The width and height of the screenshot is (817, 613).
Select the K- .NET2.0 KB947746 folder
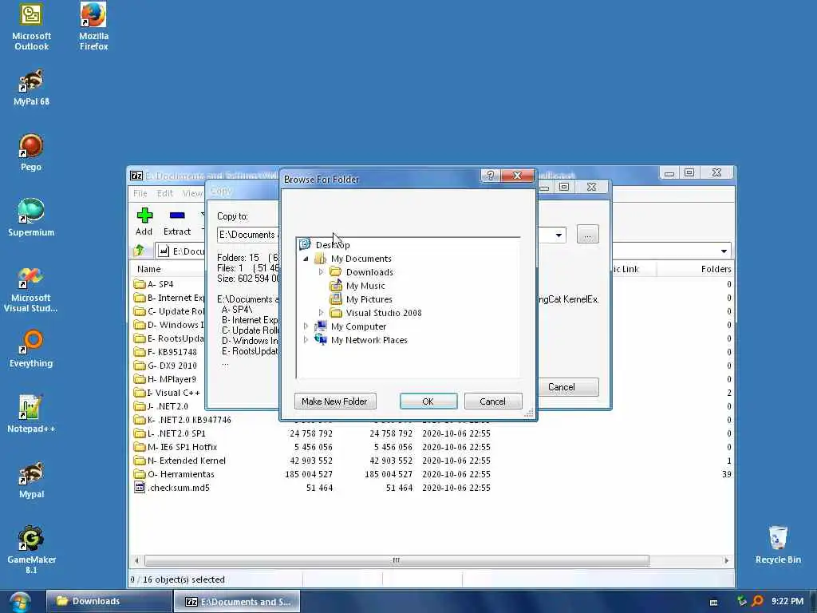click(183, 420)
